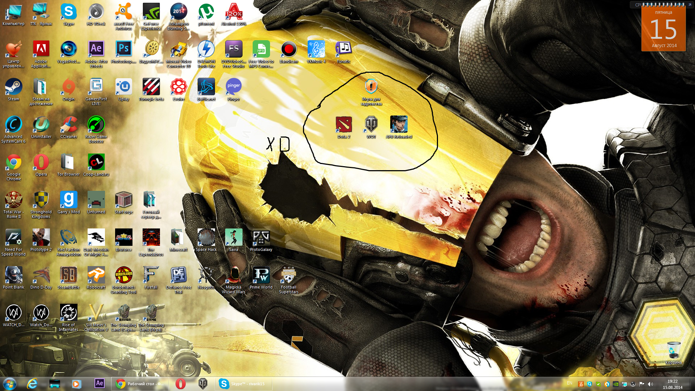This screenshot has width=695, height=391.
Task: Open the Tunatic desktop icon
Action: click(344, 52)
